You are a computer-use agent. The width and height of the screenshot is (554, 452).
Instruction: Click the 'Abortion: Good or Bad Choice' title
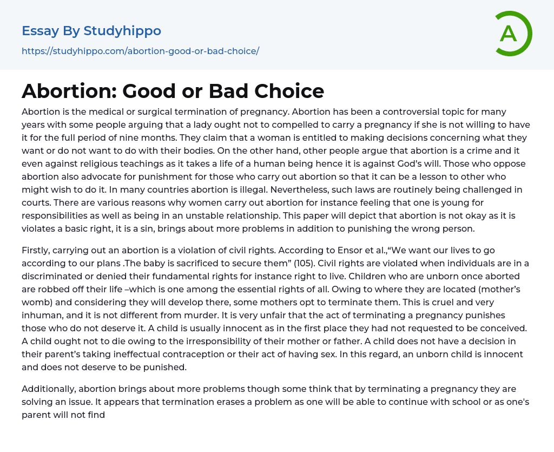point(173,91)
